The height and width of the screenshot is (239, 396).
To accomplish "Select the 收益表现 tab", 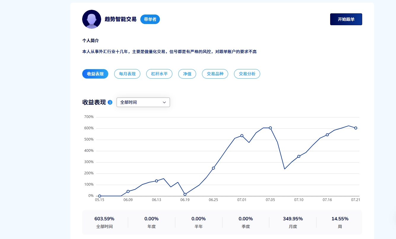I will (x=95, y=74).
